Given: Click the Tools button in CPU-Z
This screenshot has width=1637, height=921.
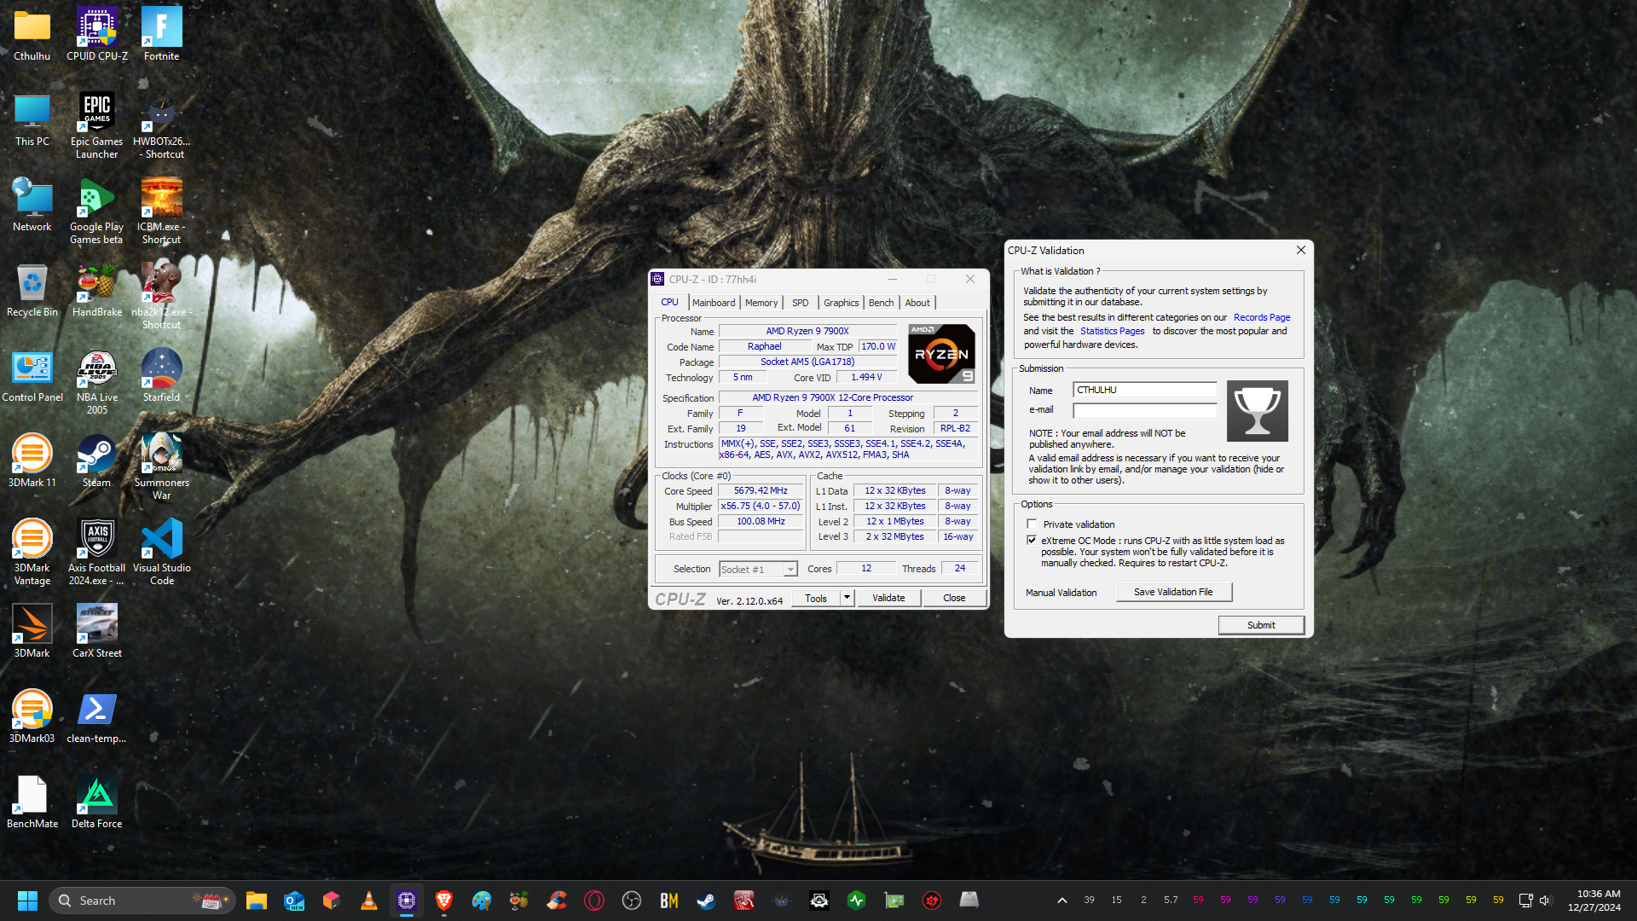Looking at the screenshot, I should (x=816, y=598).
